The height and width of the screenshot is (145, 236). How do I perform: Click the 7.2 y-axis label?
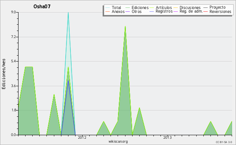point(13,37)
